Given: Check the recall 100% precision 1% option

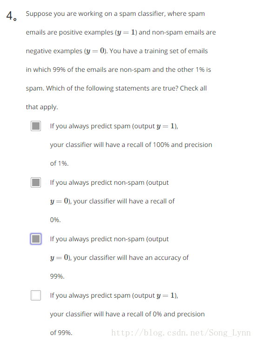Looking at the screenshot, I should click(36, 126).
